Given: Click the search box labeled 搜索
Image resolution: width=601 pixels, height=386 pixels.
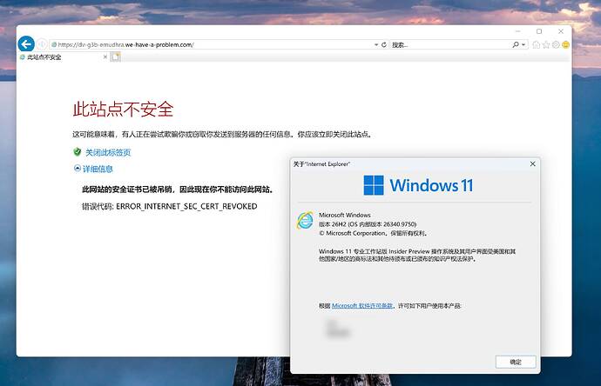Looking at the screenshot, I should click(x=450, y=44).
